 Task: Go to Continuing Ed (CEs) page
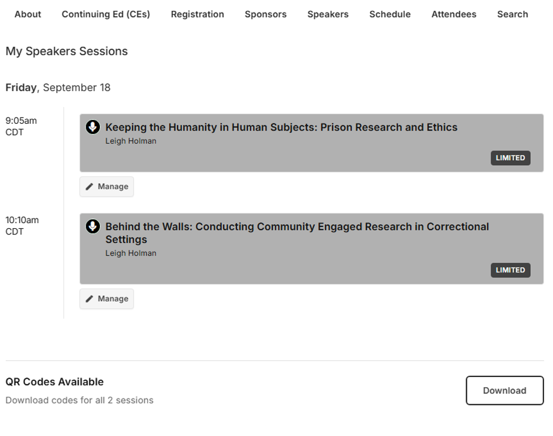106,14
